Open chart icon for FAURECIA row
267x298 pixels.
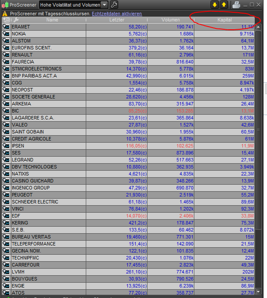pos(6,62)
